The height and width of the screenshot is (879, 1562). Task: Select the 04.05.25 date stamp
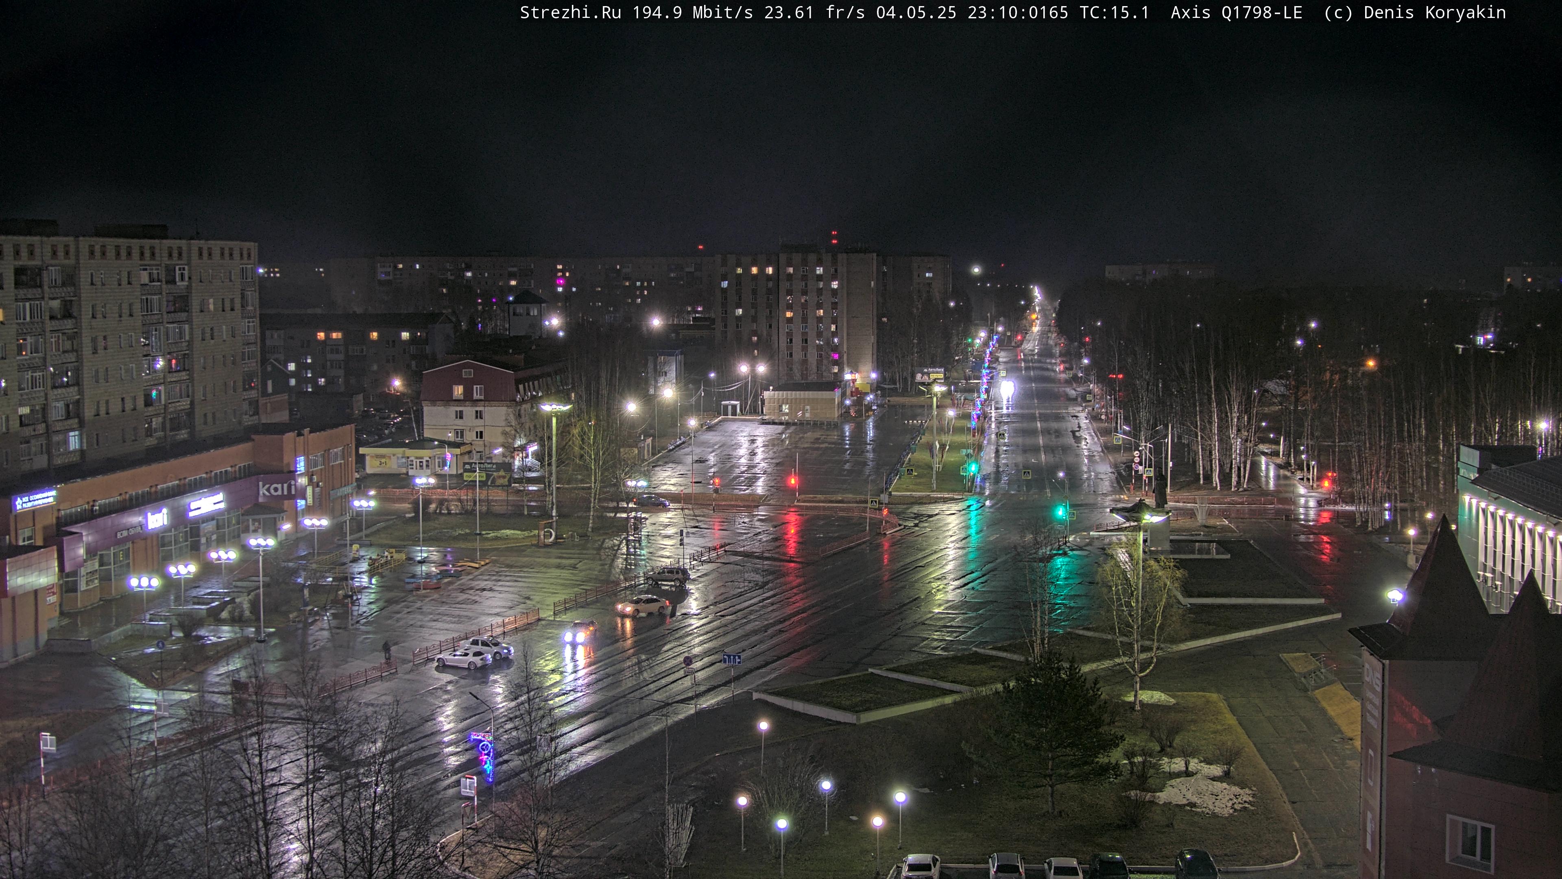click(x=916, y=13)
